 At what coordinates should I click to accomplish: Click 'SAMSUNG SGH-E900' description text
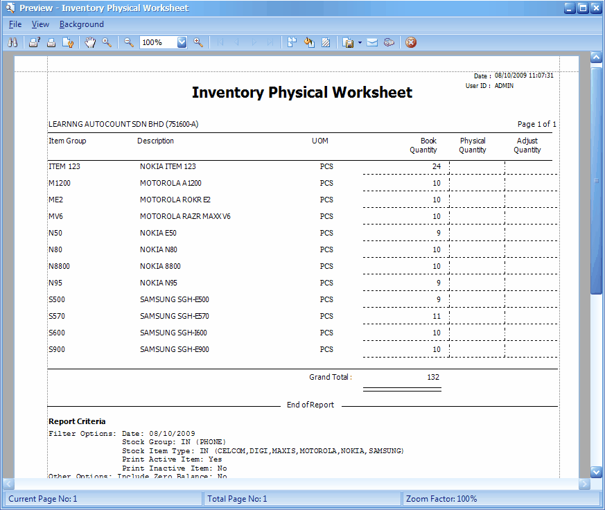click(175, 349)
